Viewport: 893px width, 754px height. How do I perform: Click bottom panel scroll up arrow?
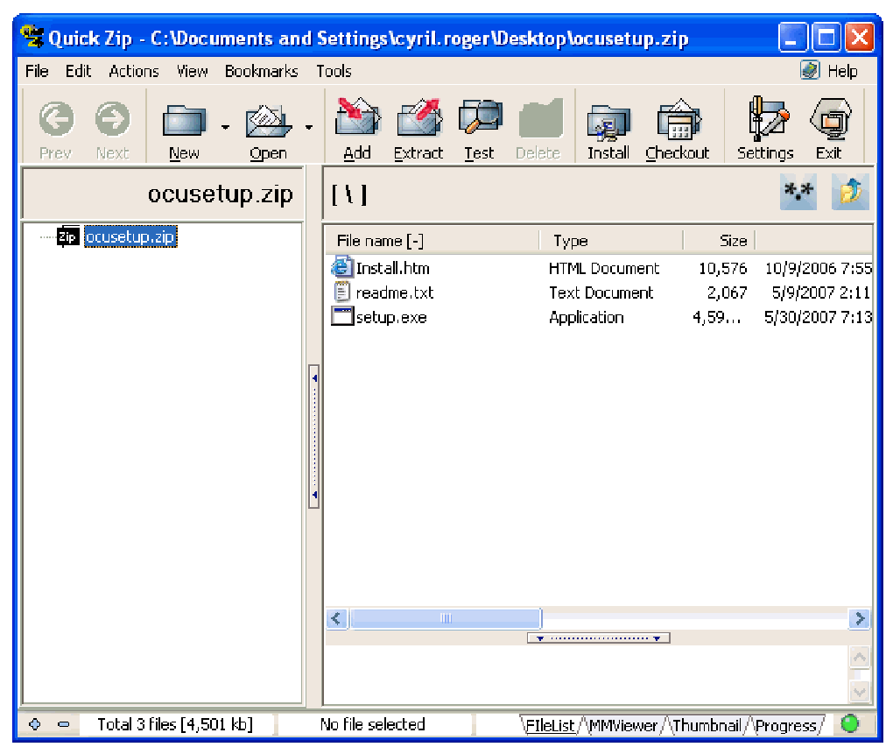click(860, 657)
